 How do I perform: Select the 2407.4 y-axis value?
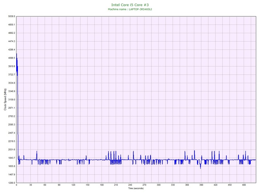(12, 133)
